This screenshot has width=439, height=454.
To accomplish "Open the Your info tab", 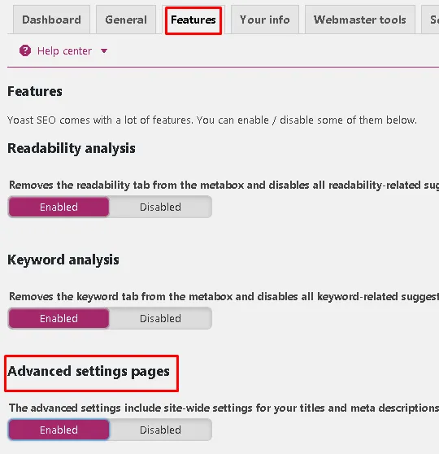I will coord(265,20).
